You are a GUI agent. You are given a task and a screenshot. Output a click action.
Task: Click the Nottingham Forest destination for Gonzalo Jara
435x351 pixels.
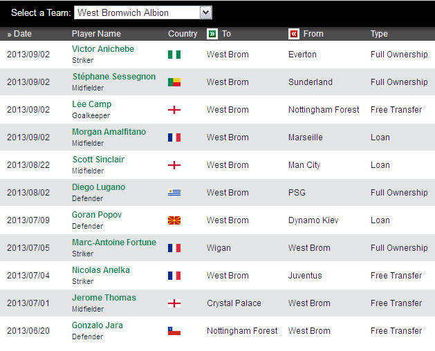pyautogui.click(x=242, y=331)
